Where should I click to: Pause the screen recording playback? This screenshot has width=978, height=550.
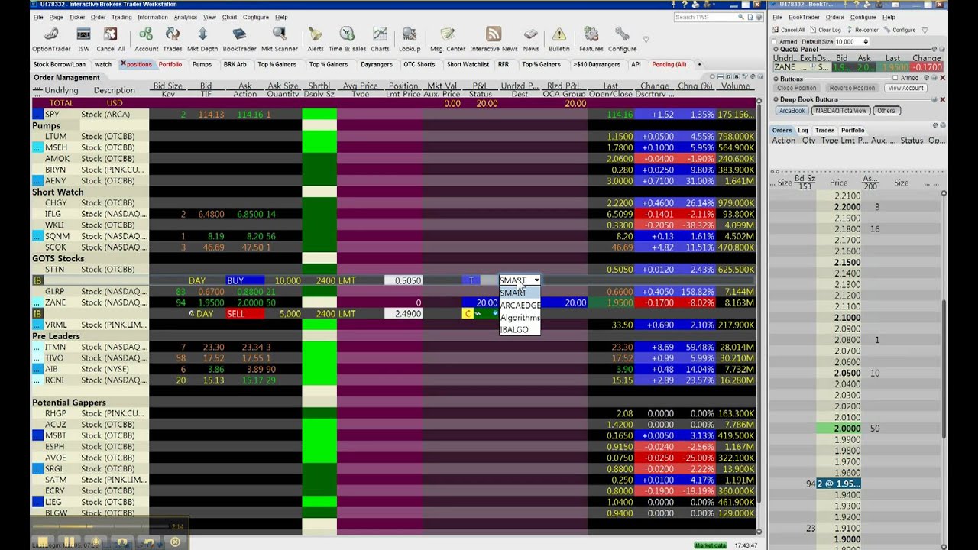coord(69,542)
